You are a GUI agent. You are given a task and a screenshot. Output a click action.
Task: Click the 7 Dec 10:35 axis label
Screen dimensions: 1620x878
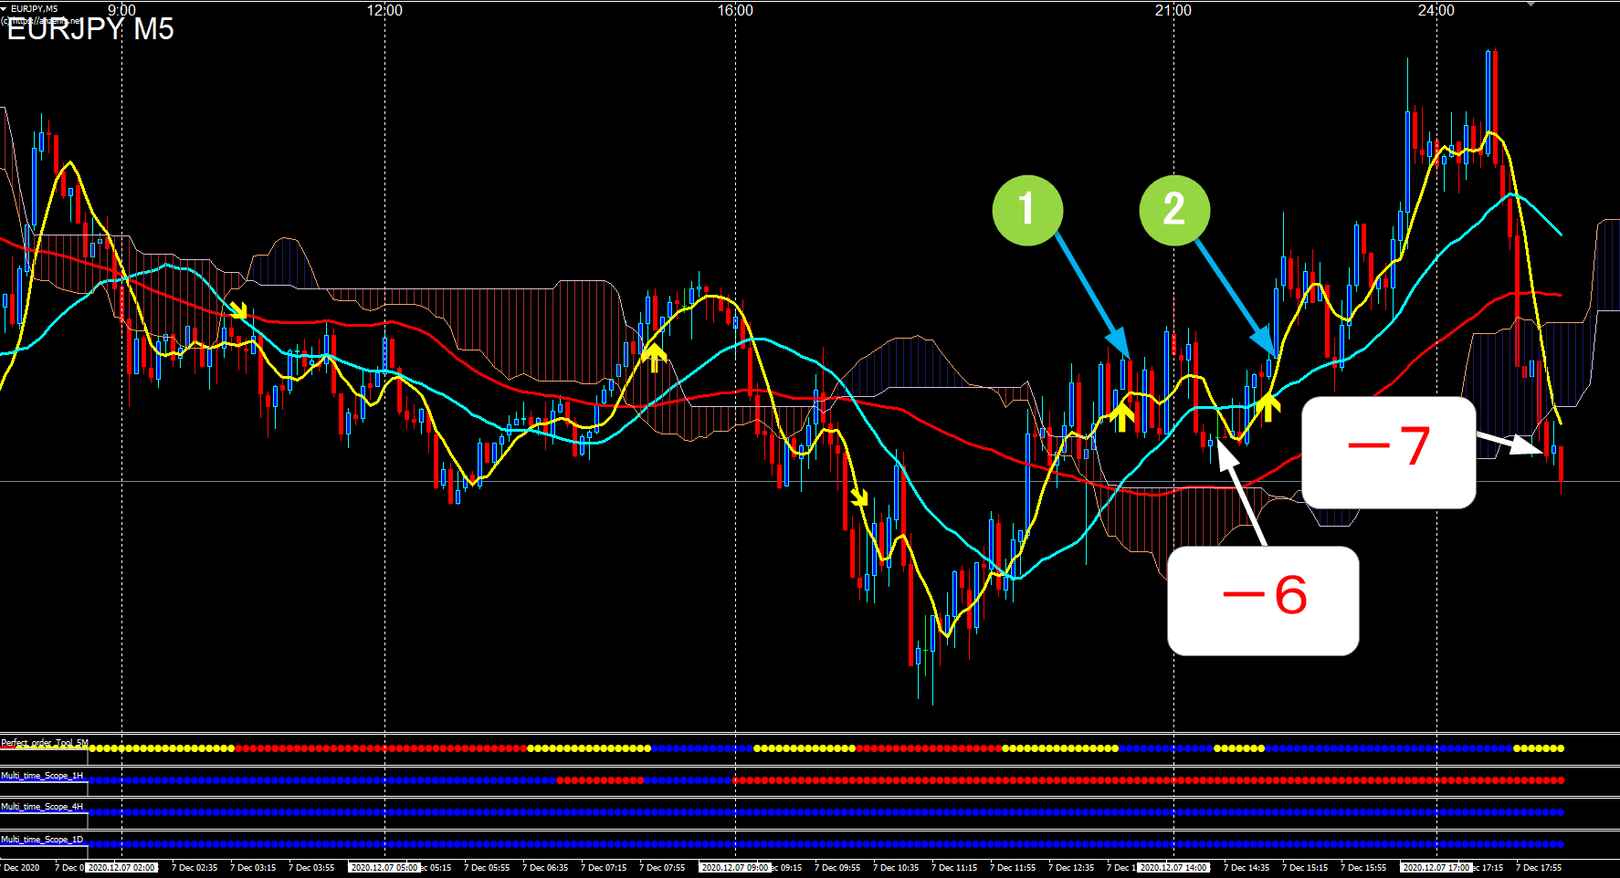pos(896,868)
